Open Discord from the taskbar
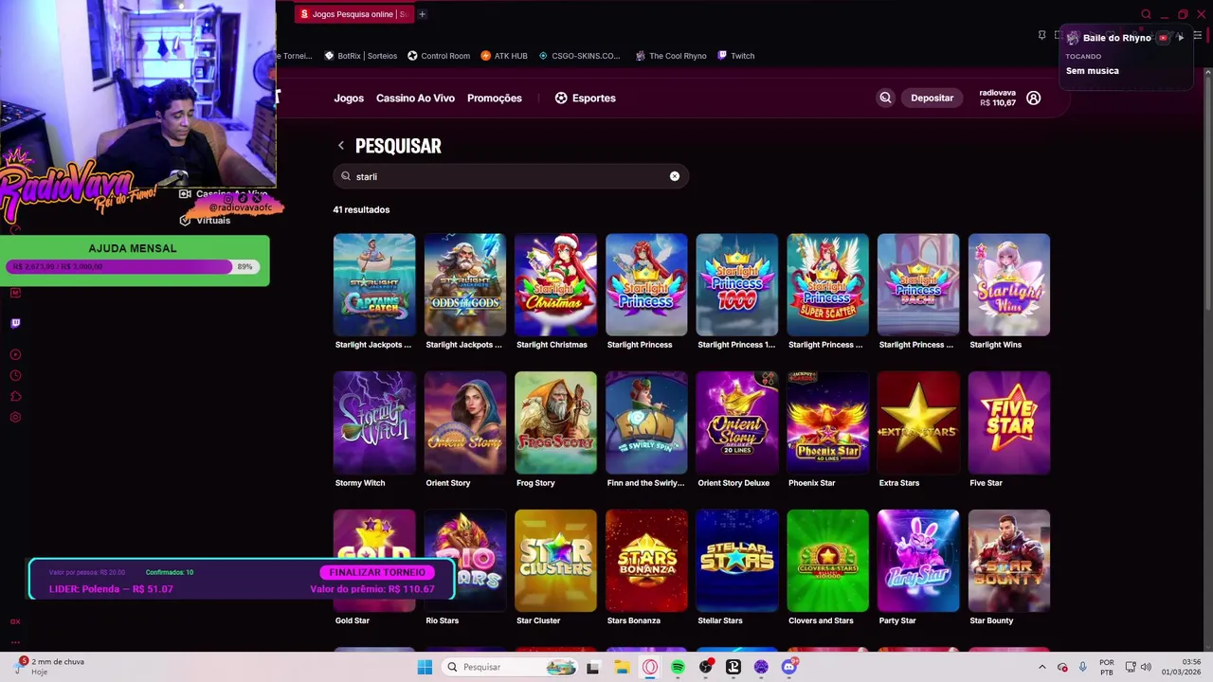 tap(789, 667)
